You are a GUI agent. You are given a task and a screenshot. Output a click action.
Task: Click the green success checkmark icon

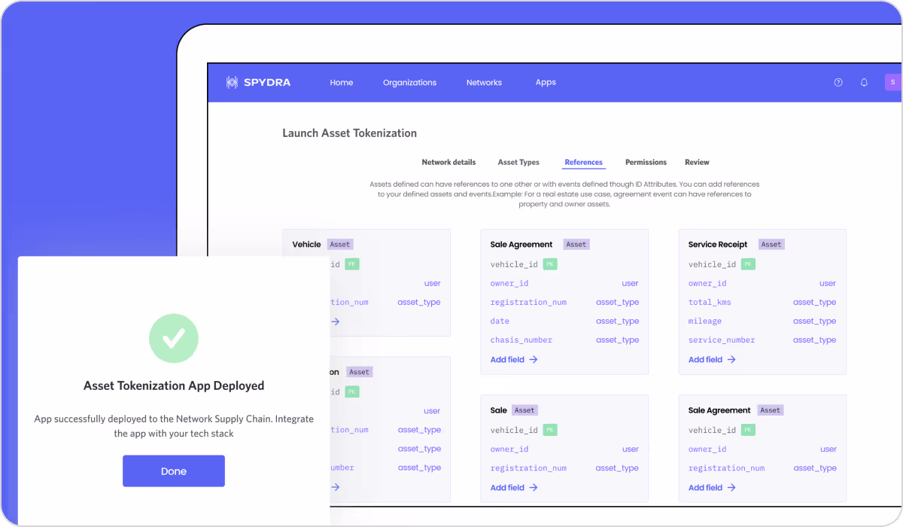174,339
